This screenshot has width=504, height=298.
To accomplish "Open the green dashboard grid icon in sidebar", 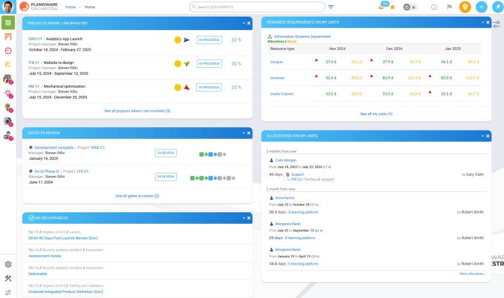I will (8, 22).
